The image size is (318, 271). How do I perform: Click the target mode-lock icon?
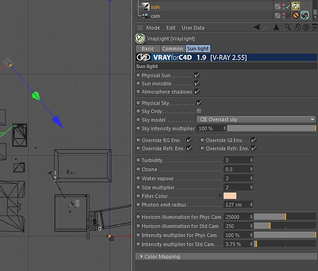(306, 27)
